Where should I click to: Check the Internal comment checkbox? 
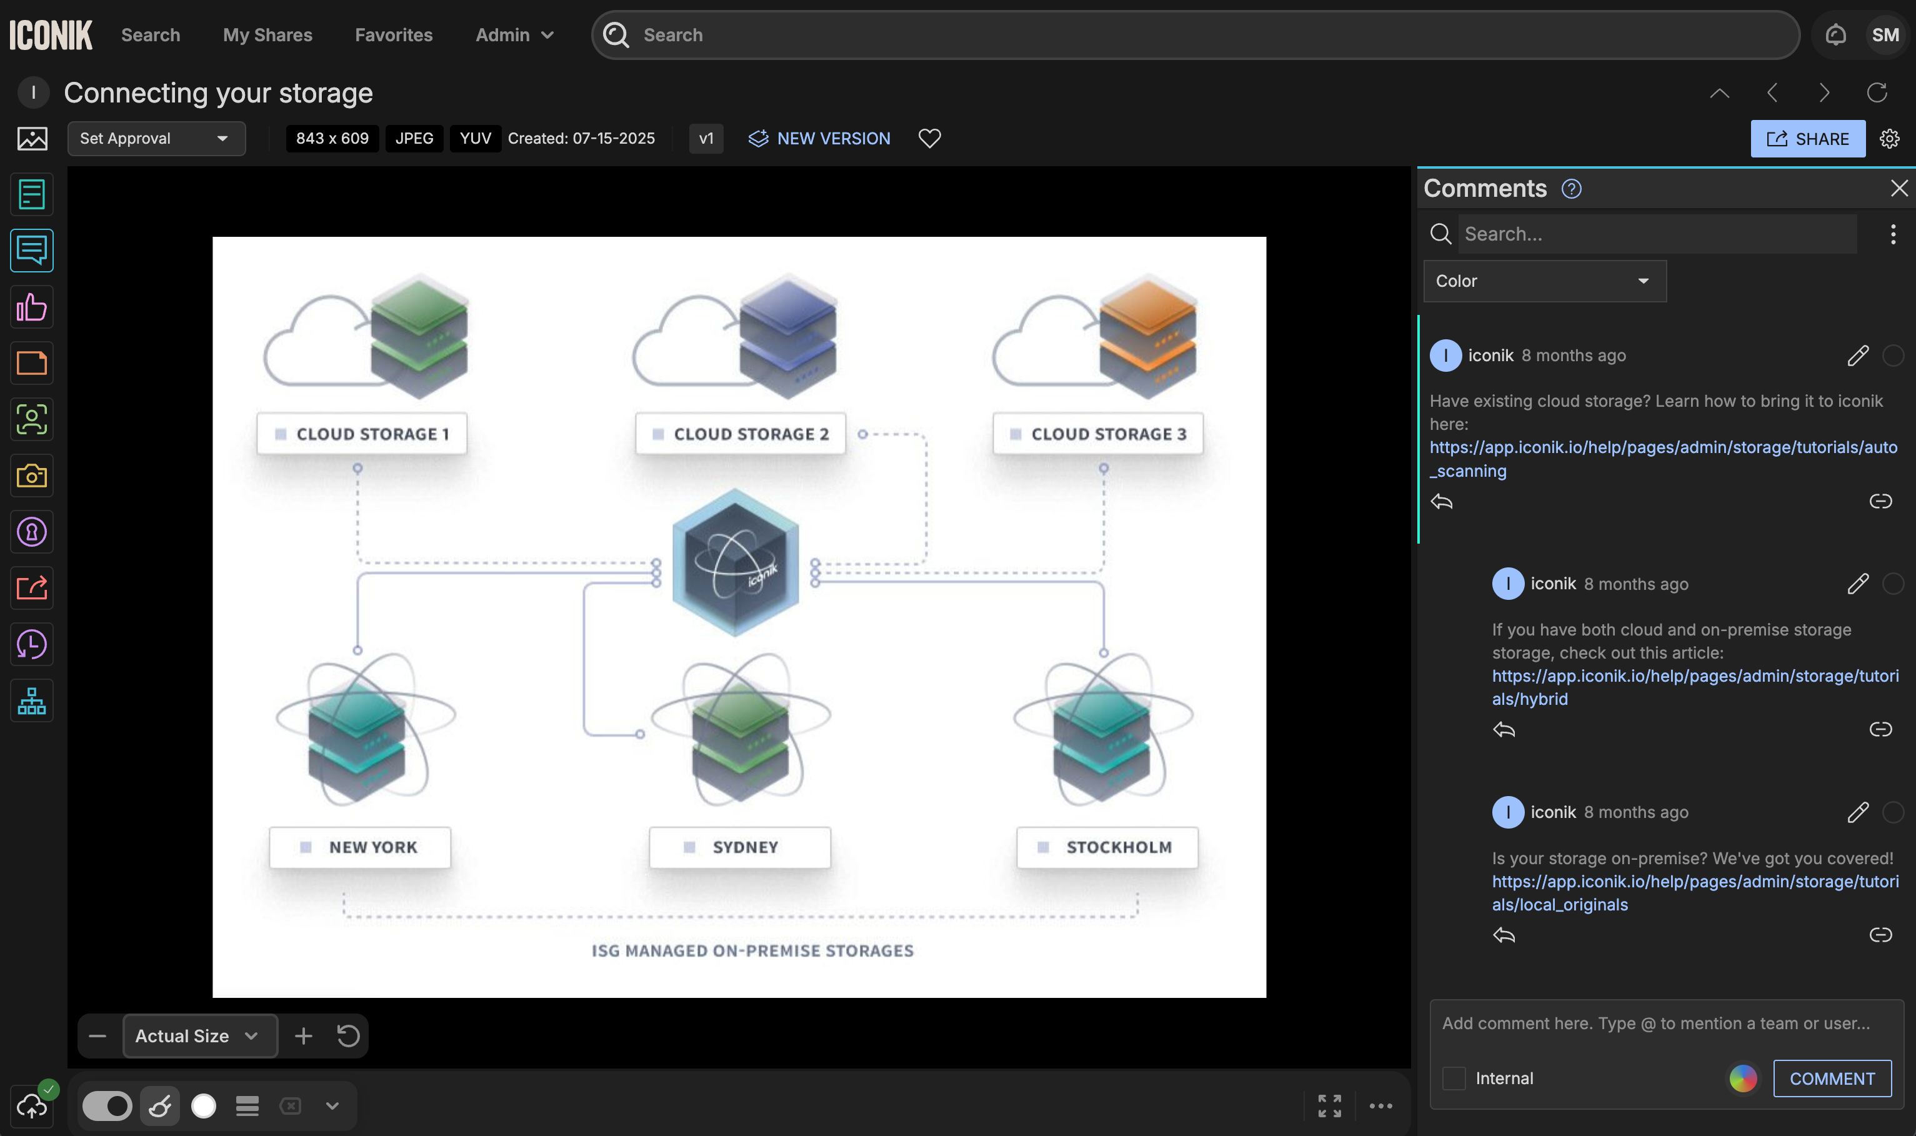[1454, 1078]
